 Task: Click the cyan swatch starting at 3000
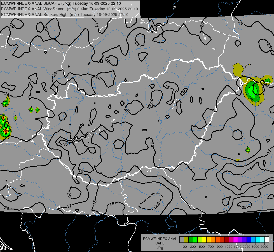(258, 239)
